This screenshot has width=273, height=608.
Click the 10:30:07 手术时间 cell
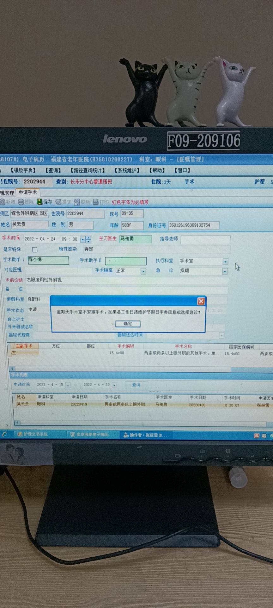[231, 405]
